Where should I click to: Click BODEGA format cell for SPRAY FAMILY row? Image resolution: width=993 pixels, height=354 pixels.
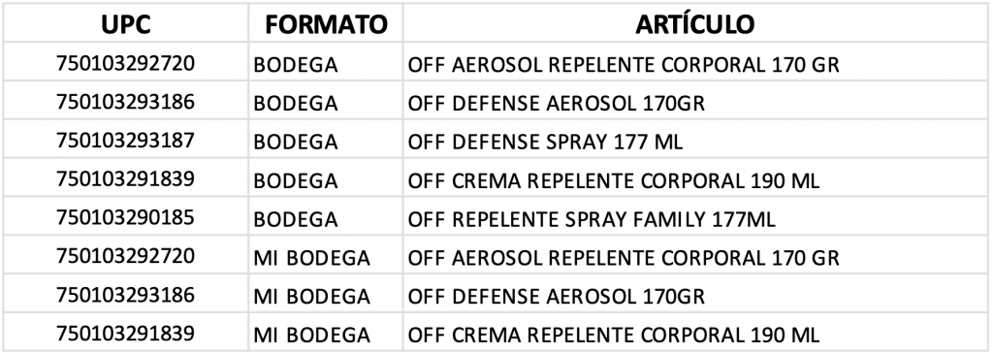pos(326,218)
